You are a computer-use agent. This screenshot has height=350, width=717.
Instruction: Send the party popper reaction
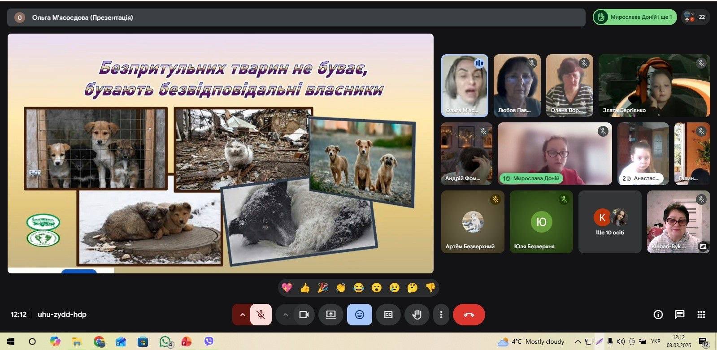coord(323,288)
